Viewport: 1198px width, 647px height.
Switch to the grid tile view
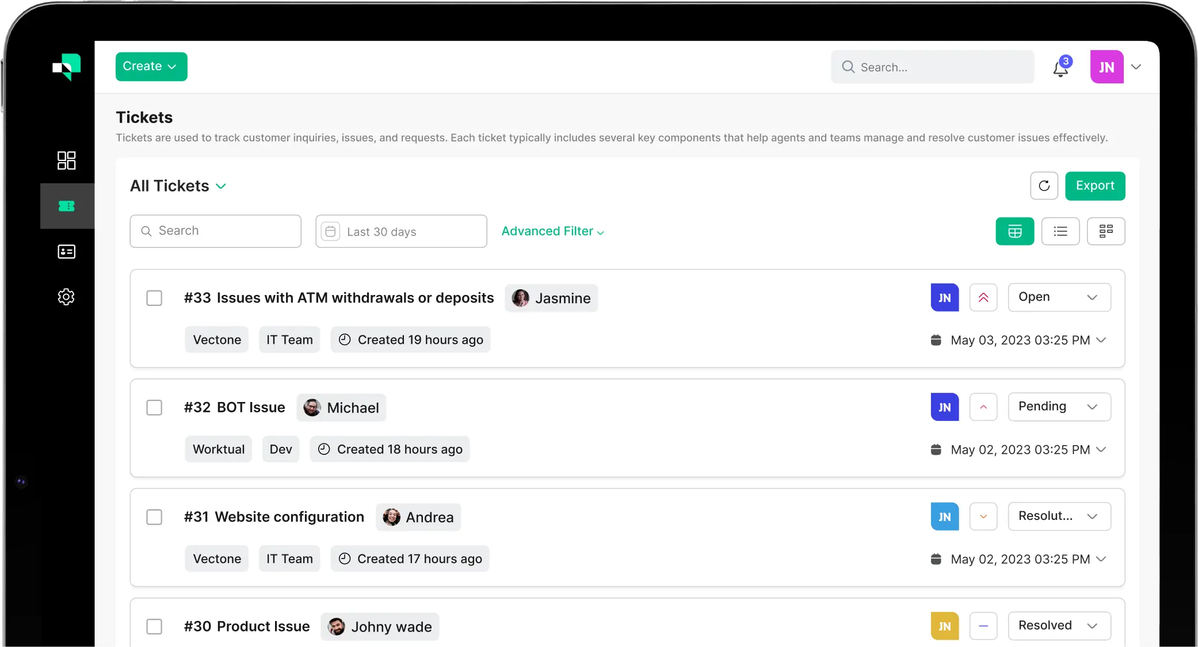click(1105, 231)
